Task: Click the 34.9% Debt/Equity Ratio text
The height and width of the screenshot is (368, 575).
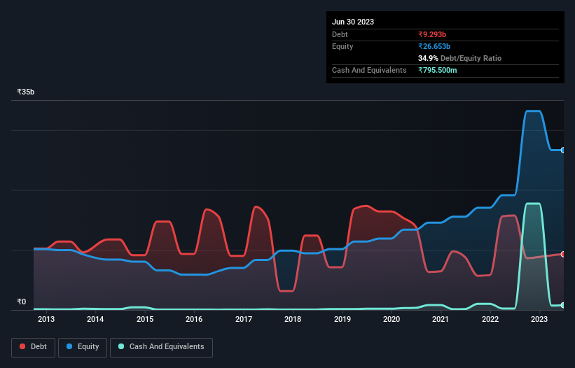Action: 459,58
